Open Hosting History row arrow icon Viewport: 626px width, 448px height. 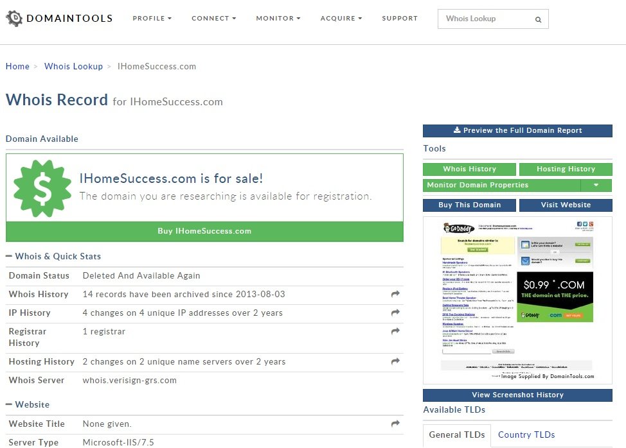tap(395, 361)
